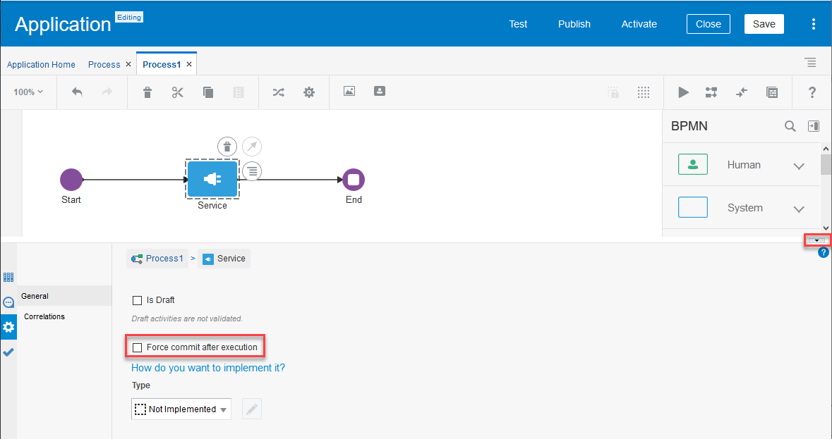
Task: Click the paste icon in toolbar
Action: point(239,92)
